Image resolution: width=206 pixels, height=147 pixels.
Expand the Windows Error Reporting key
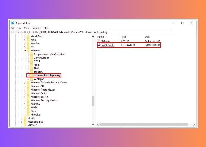tap(28, 76)
